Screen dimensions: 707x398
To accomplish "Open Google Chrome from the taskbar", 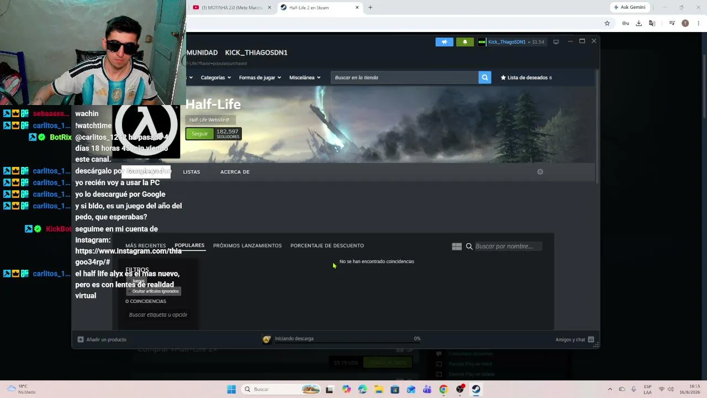I will click(443, 389).
